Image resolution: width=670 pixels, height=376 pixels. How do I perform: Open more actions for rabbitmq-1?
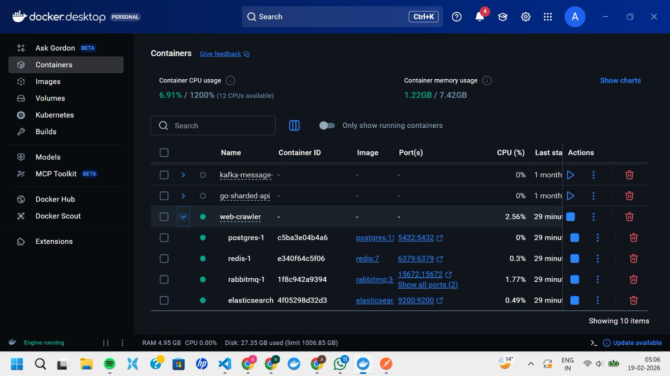pyautogui.click(x=598, y=279)
